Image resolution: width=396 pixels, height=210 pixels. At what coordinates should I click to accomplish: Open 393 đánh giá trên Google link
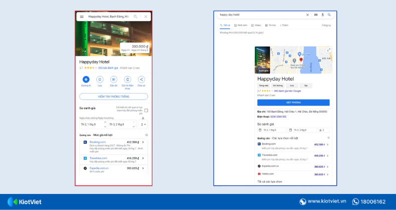[x=287, y=91]
